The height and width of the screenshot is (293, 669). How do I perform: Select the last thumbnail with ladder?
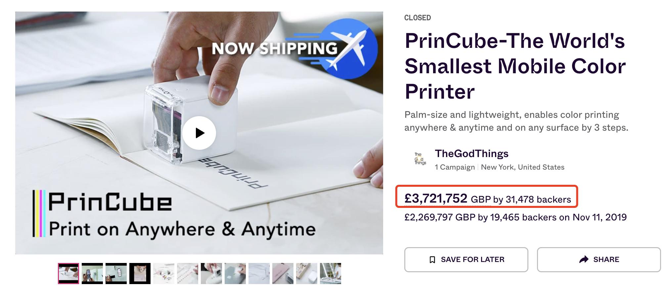(x=331, y=274)
